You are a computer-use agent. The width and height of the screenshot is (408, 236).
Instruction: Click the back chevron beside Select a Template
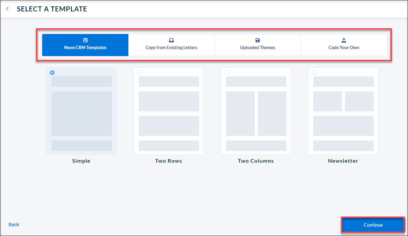coord(7,9)
